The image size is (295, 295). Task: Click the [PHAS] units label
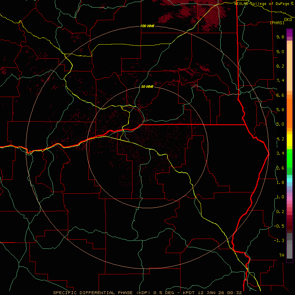(277, 23)
